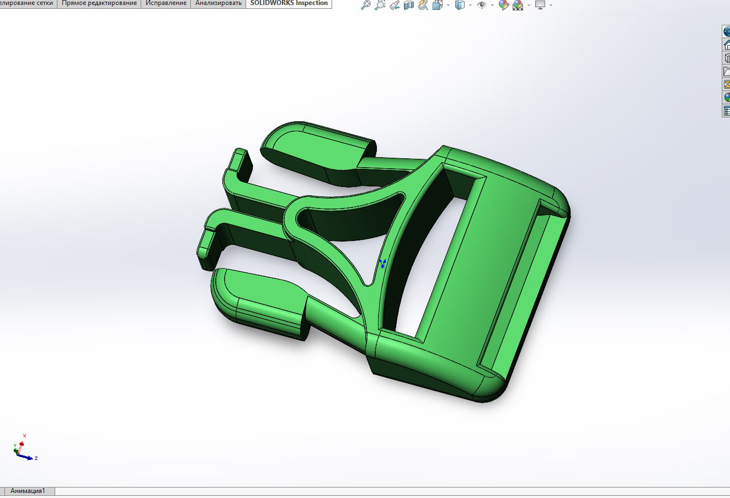The height and width of the screenshot is (498, 730).
Task: Open the File Explorer folder tab
Action: point(726,71)
